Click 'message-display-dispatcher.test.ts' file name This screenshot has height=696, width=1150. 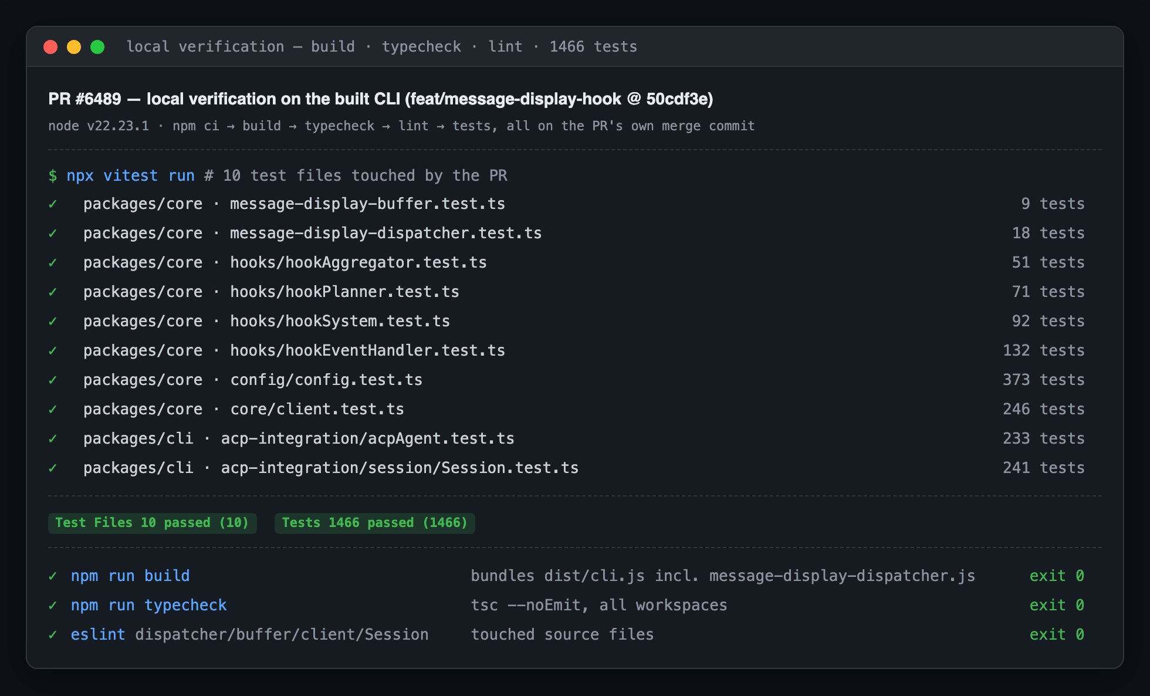pos(385,233)
